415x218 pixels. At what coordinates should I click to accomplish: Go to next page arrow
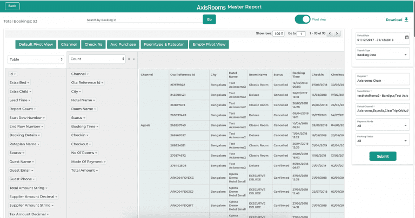pos(337,33)
